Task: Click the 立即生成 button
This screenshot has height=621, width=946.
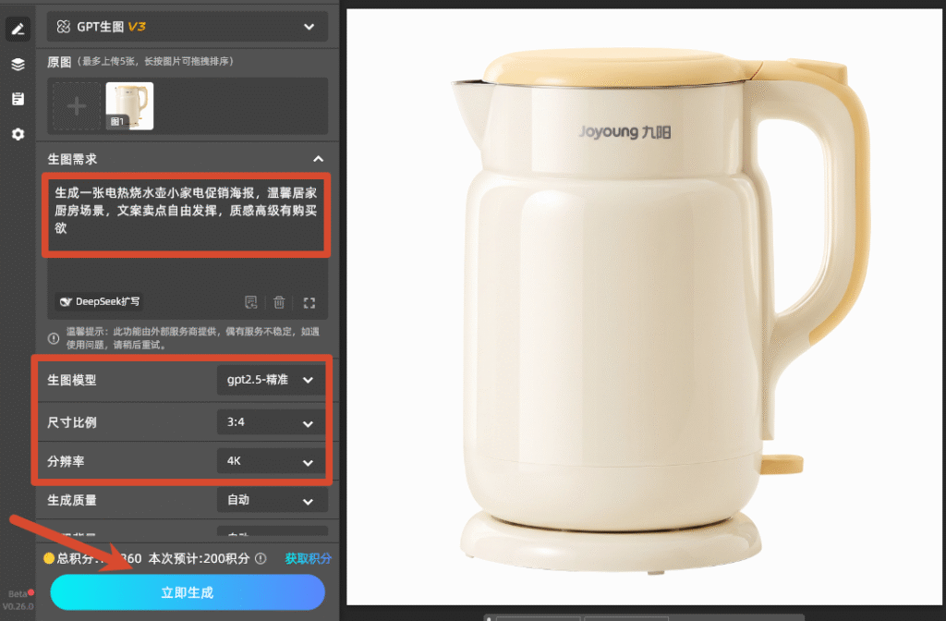Action: point(188,592)
